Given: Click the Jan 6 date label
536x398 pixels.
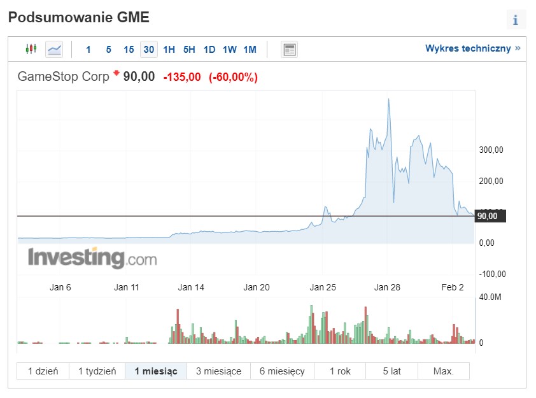Looking at the screenshot, I should pyautogui.click(x=60, y=287).
